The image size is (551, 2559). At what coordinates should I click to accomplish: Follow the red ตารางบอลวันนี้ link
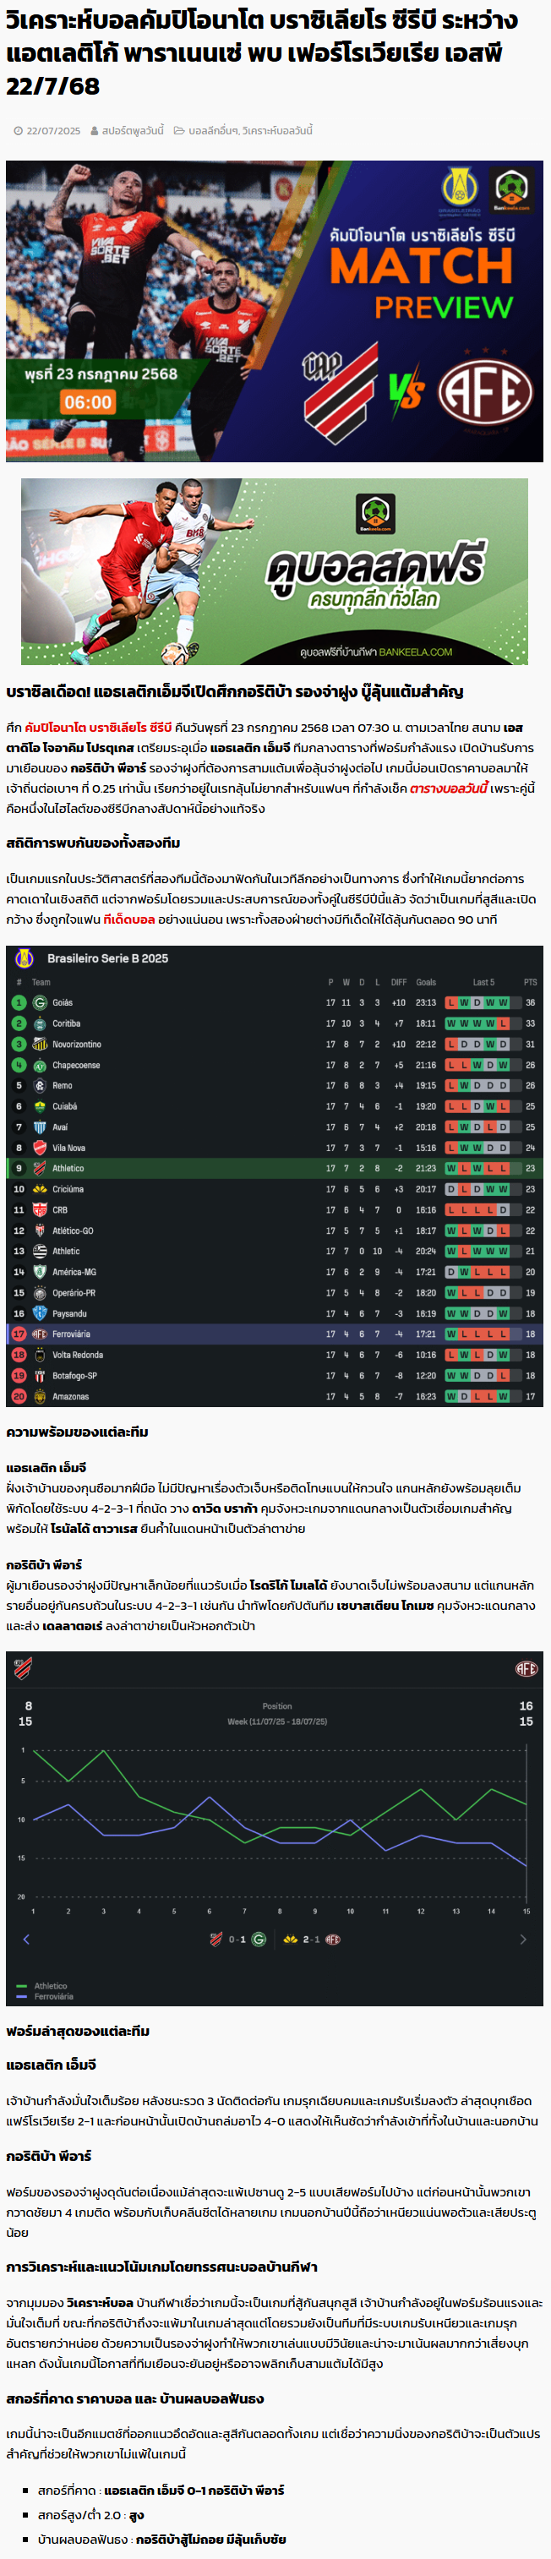click(449, 788)
